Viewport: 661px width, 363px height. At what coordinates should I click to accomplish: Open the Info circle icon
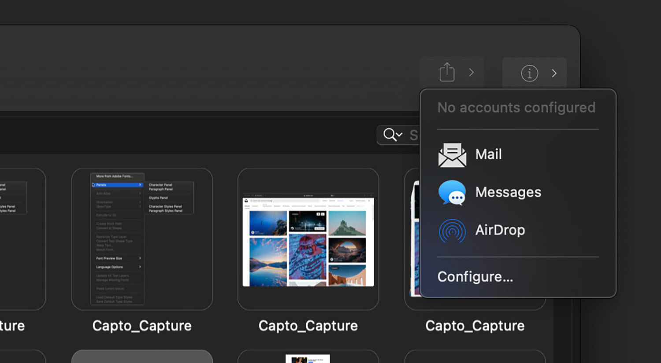(529, 73)
